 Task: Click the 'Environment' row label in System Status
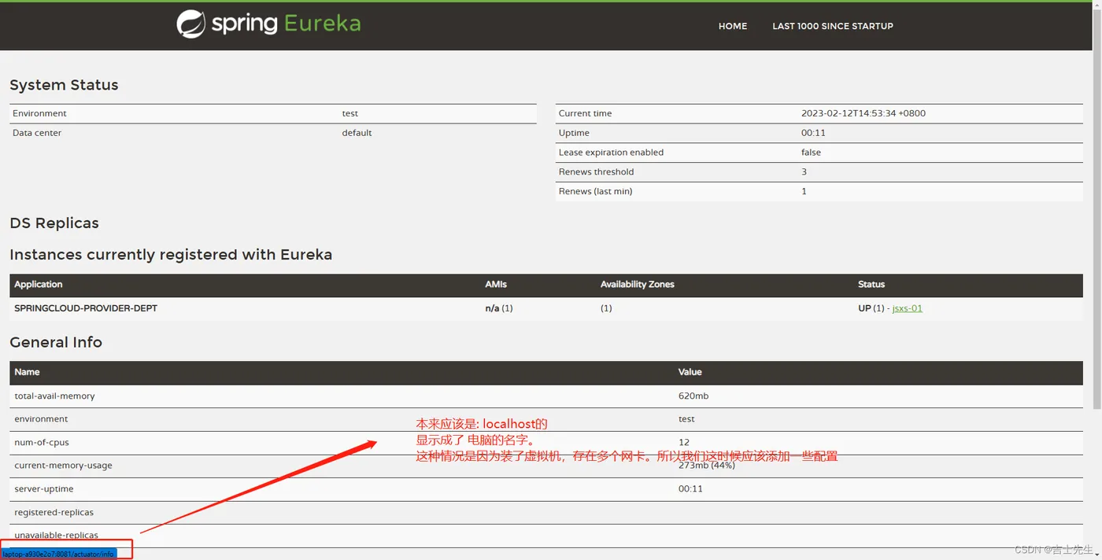39,113
